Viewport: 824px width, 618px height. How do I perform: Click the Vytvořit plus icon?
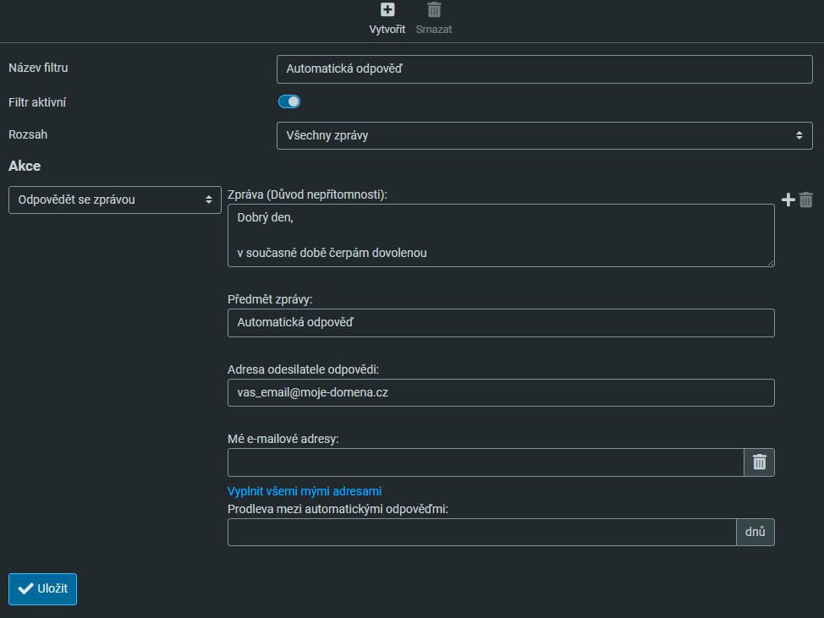[387, 10]
